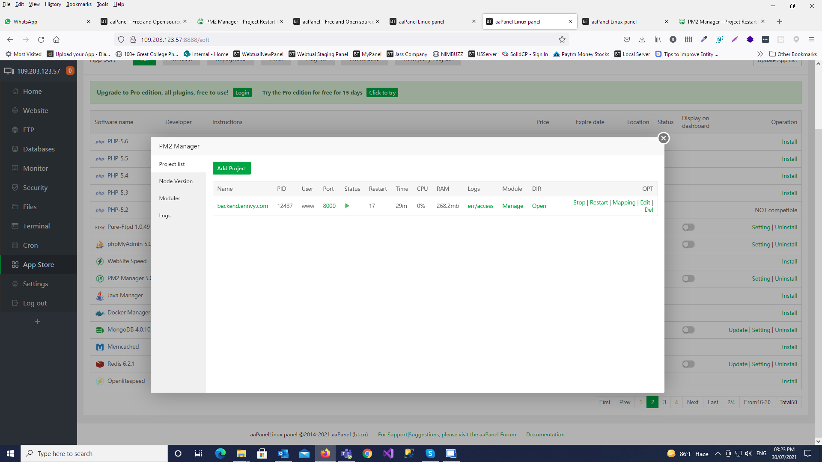This screenshot has width=822, height=462.
Task: Click the Add Project button
Action: pos(231,168)
